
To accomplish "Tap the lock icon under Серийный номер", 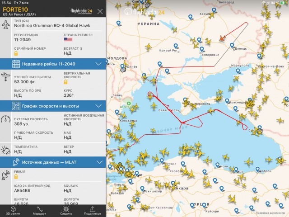I will [16, 53].
